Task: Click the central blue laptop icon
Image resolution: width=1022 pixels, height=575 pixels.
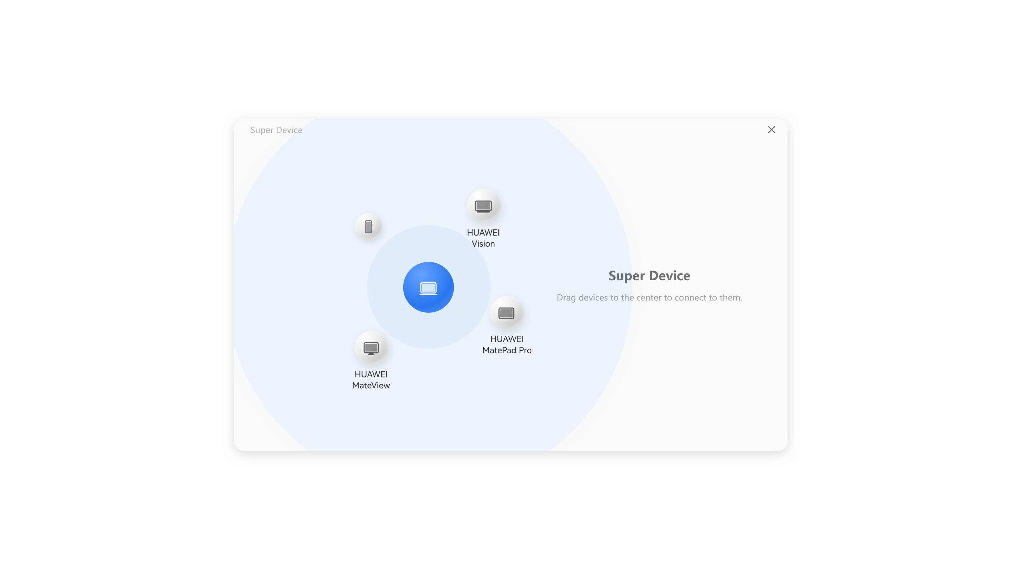Action: [x=428, y=287]
